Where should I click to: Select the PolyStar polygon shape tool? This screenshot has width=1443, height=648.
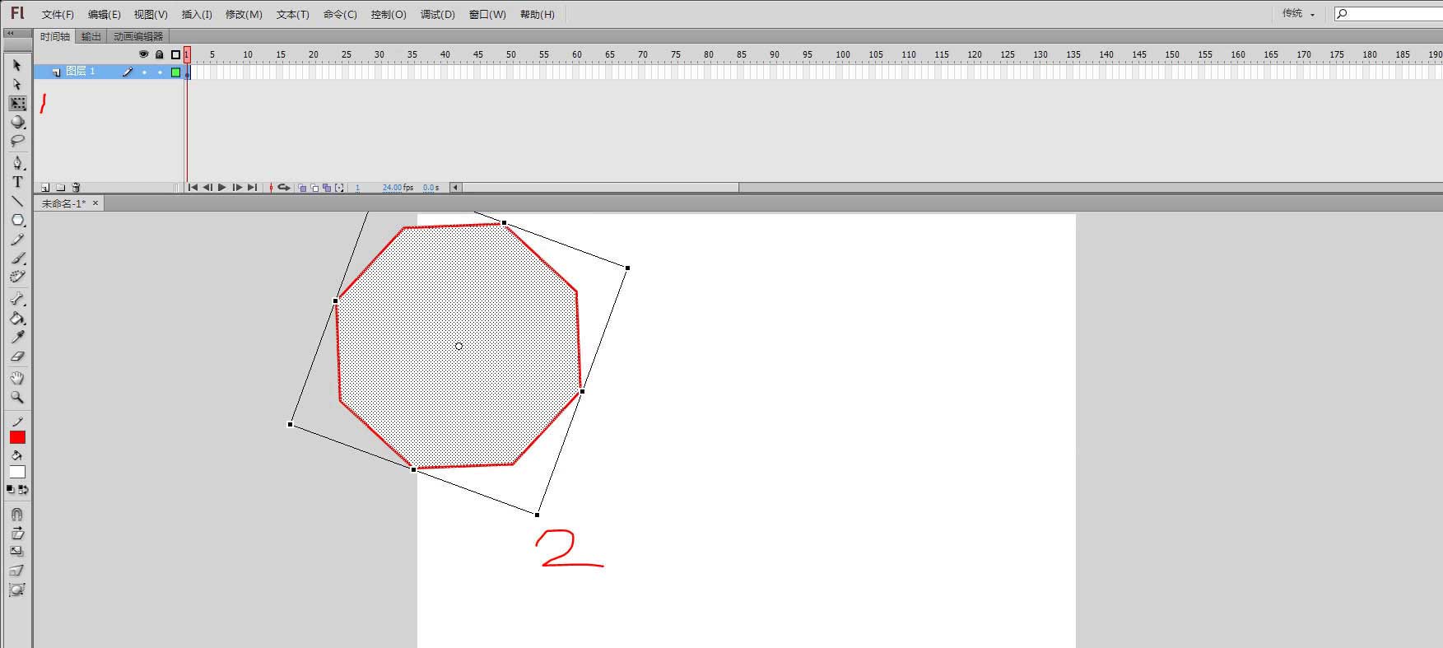tap(17, 220)
